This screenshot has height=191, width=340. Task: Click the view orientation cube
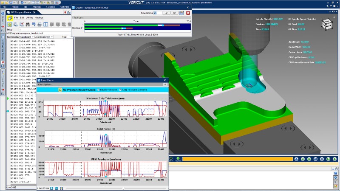coord(327,24)
